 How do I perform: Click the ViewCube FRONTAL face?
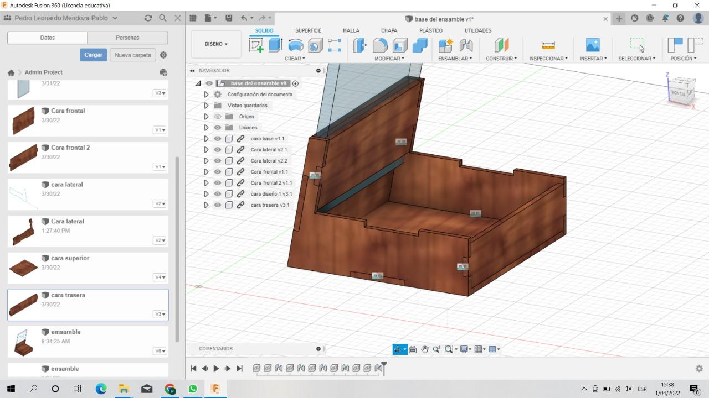click(x=677, y=93)
